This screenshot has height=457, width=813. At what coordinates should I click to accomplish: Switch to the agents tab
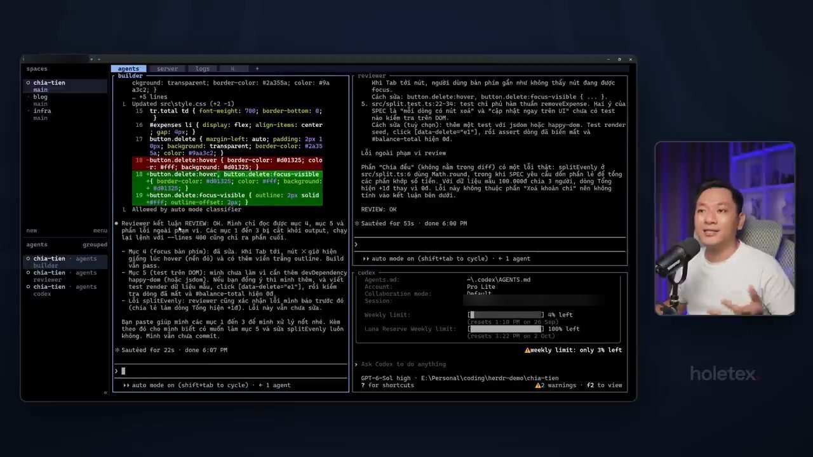[x=128, y=69]
